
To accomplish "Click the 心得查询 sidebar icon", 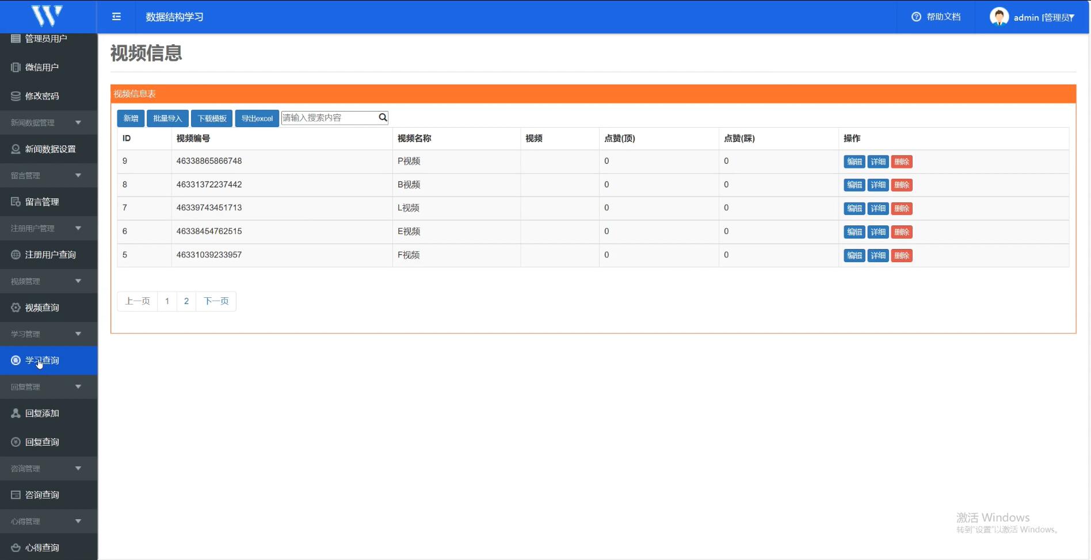I will pos(16,548).
